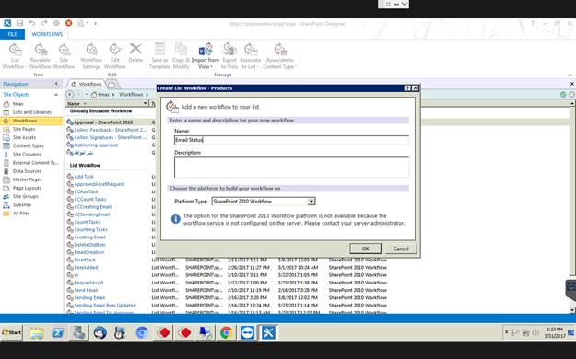The height and width of the screenshot is (359, 576).
Task: Open the Name column header dropdown
Action: [145, 103]
